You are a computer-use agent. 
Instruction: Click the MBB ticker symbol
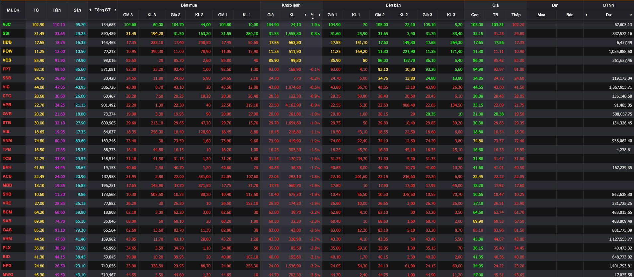(7, 185)
